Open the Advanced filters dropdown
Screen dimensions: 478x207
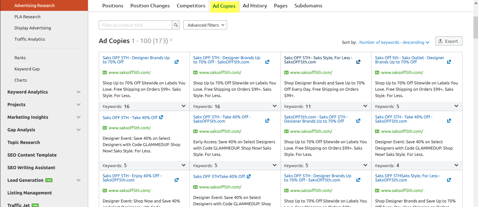(x=205, y=25)
